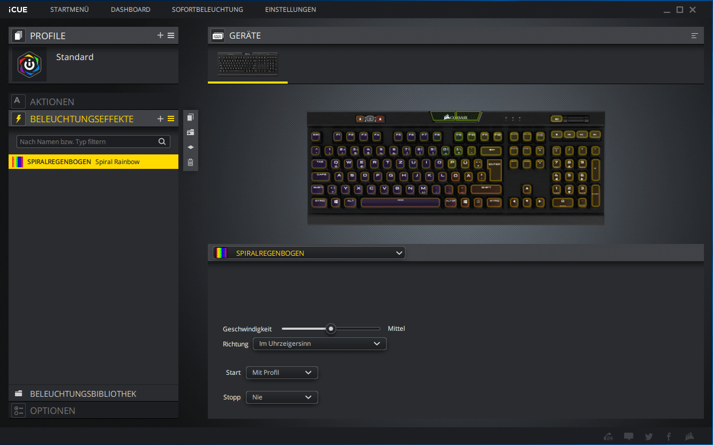Click the folder import icon in the side toolbar
Screen dimensions: 713x445
[x=190, y=132]
